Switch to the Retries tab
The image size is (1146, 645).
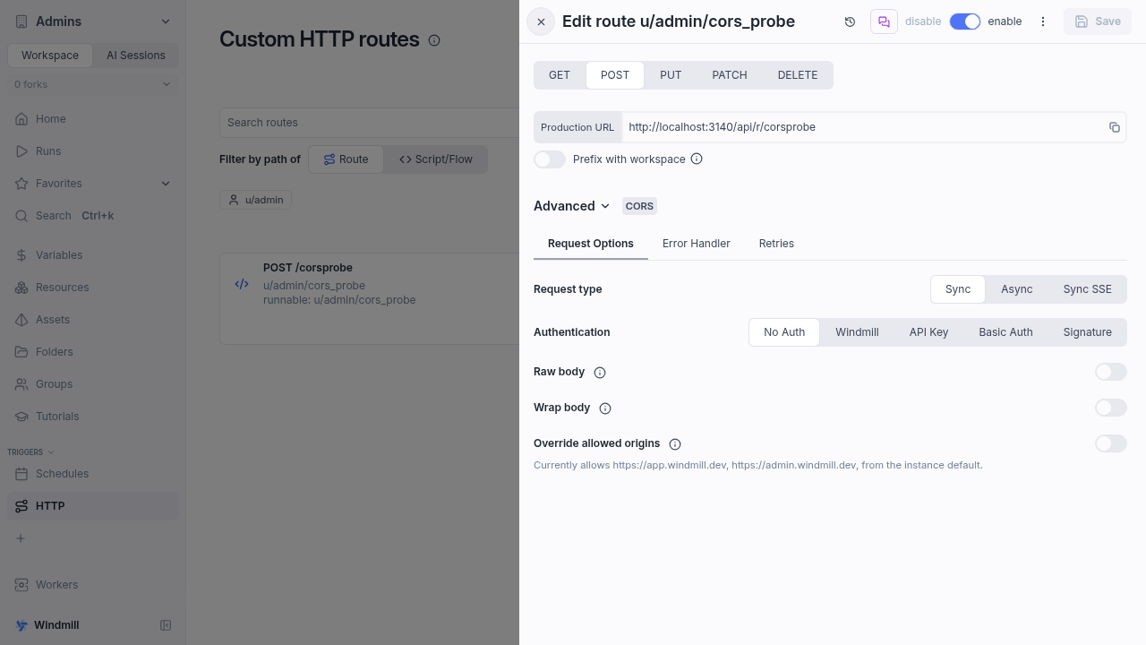(776, 244)
